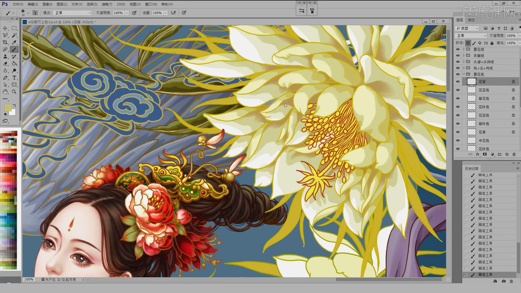Select the Move tool
This screenshot has height=293, width=521.
(5, 28)
